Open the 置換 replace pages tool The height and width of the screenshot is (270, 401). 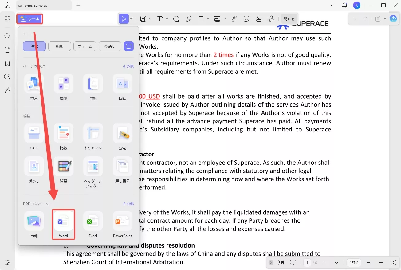click(93, 88)
